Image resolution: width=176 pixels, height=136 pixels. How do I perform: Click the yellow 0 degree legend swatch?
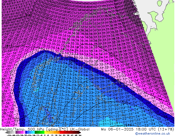point(46,132)
